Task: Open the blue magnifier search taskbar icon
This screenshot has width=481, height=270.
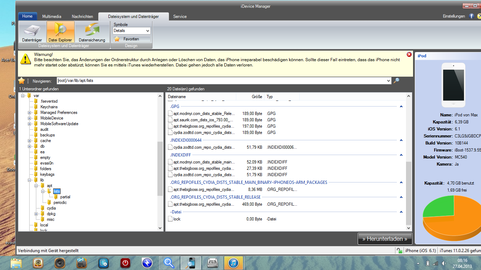Action: click(x=169, y=263)
